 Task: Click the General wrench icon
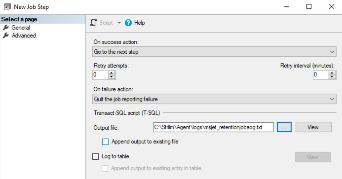[x=6, y=28]
